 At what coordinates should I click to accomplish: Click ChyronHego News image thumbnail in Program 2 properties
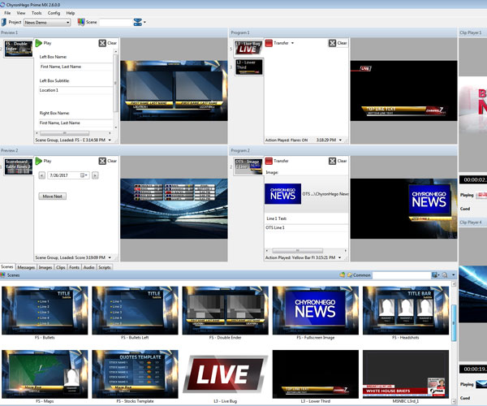pyautogui.click(x=282, y=193)
